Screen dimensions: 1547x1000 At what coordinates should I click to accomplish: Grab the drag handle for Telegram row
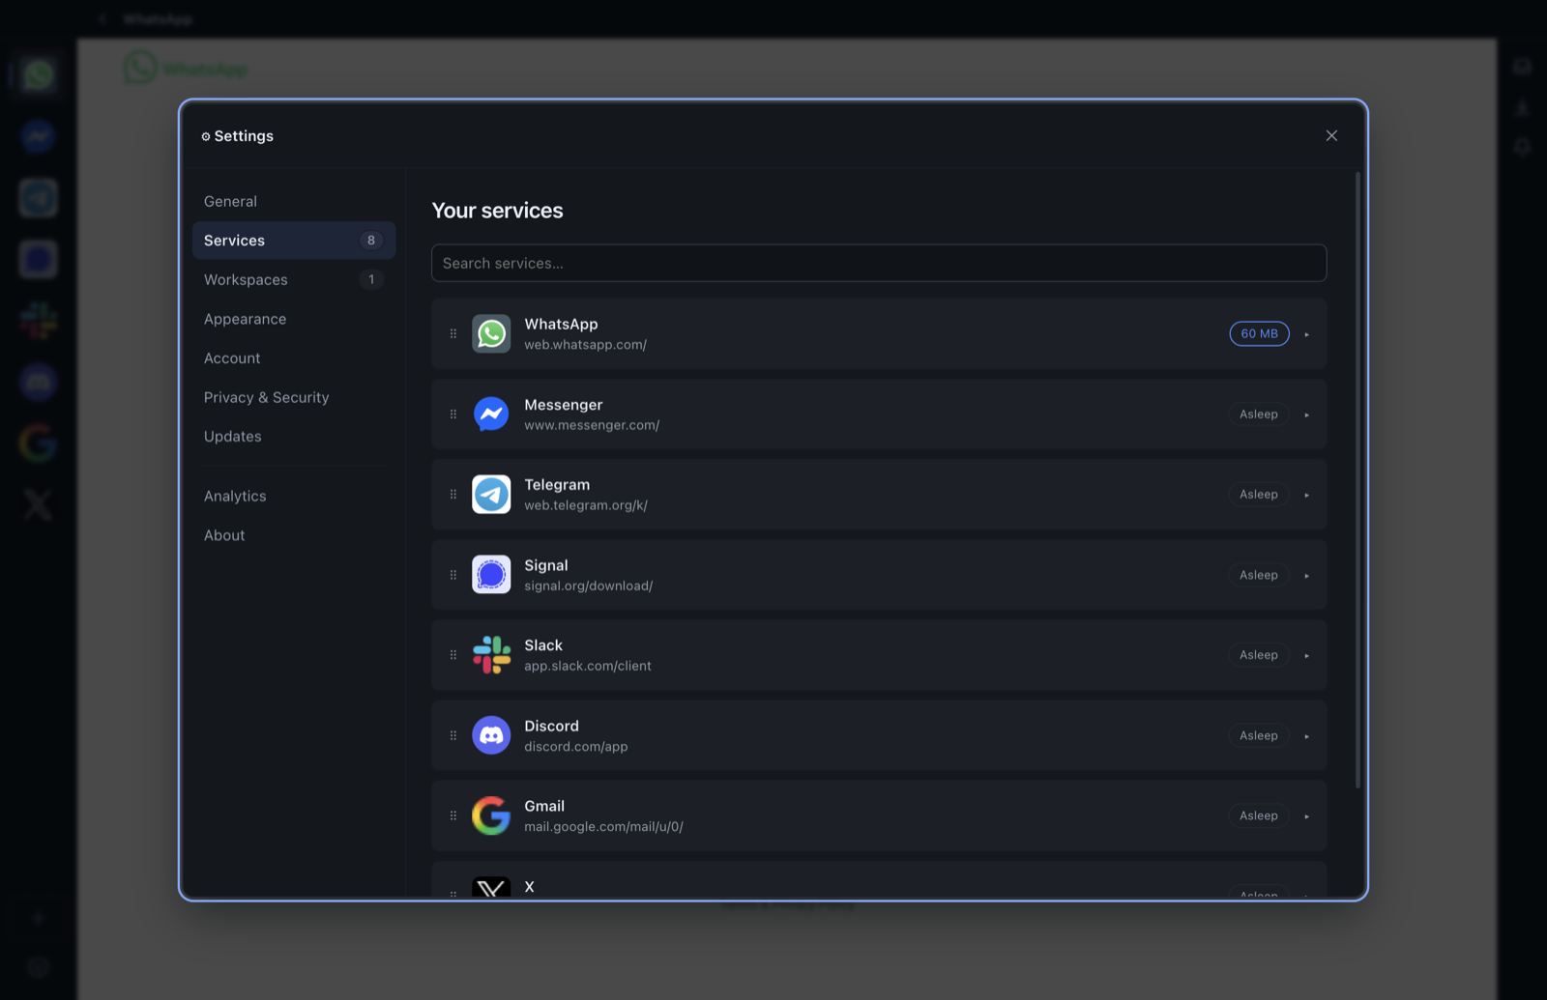point(453,494)
